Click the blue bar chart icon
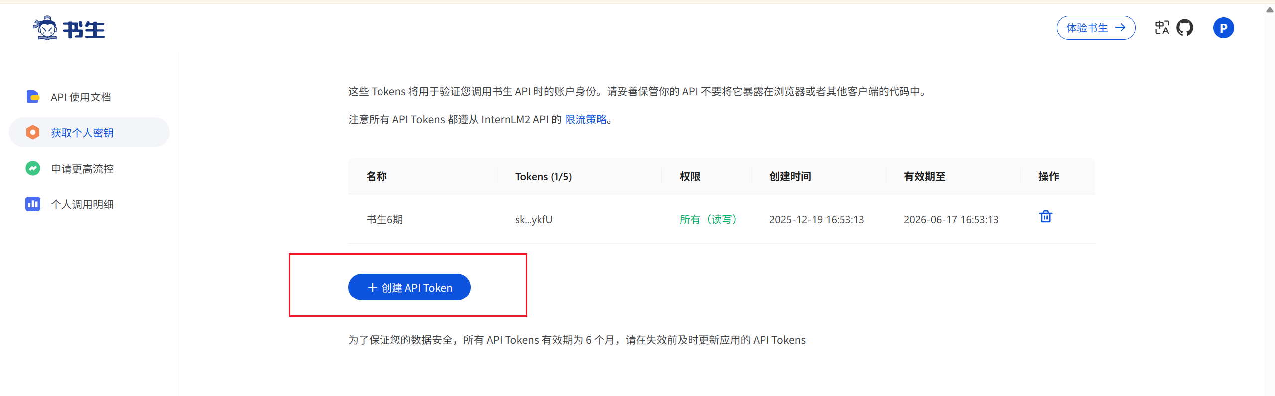Viewport: 1275px width, 396px height. tap(33, 204)
